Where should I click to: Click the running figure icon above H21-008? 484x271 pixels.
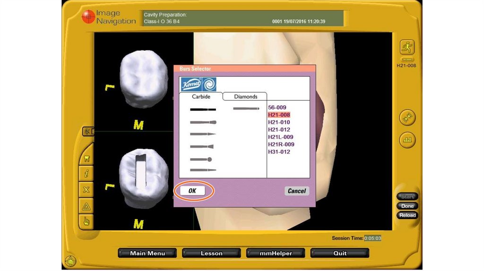[406, 48]
